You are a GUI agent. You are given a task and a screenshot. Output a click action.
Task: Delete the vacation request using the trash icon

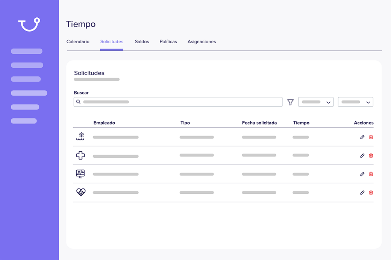click(371, 137)
